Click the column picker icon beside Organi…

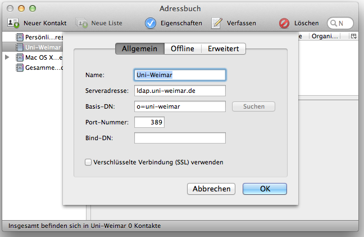(354, 36)
